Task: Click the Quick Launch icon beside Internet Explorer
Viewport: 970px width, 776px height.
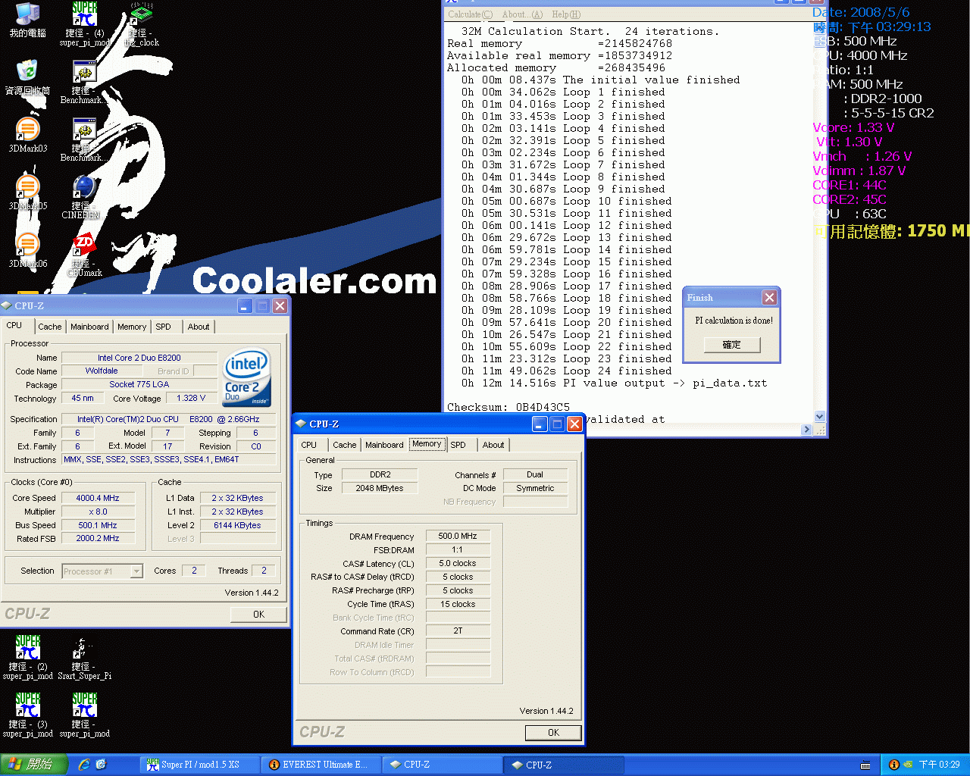Action: [101, 765]
